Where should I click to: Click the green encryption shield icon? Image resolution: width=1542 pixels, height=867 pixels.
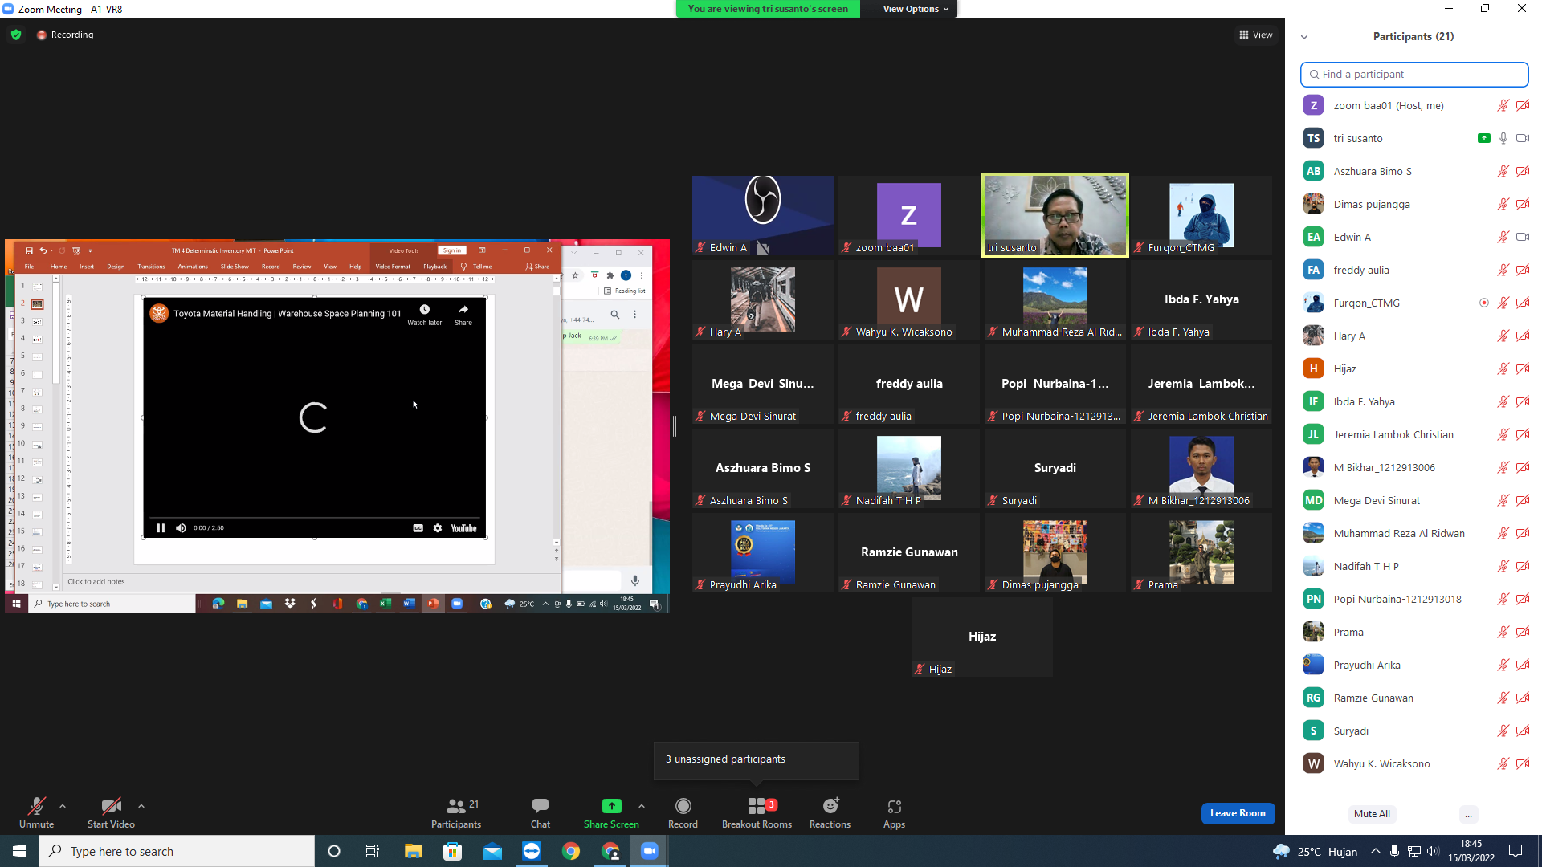[16, 35]
